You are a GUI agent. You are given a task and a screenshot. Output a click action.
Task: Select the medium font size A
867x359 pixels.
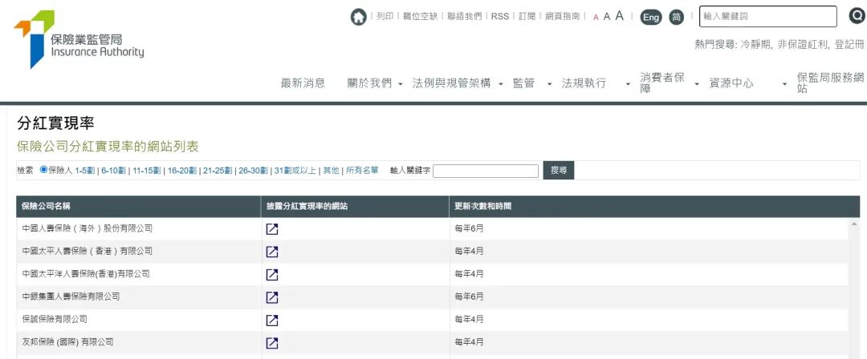(x=607, y=17)
